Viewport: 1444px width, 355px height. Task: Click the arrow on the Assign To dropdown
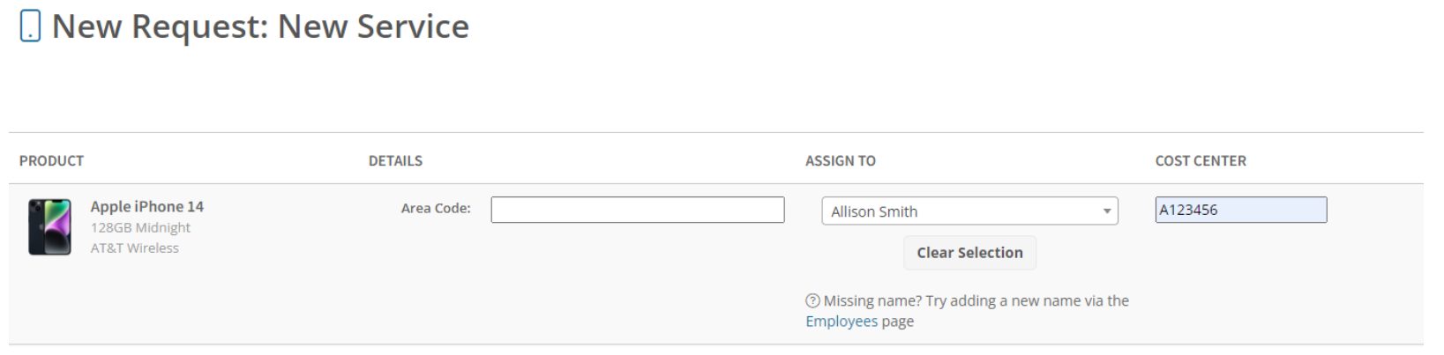[x=1106, y=211]
